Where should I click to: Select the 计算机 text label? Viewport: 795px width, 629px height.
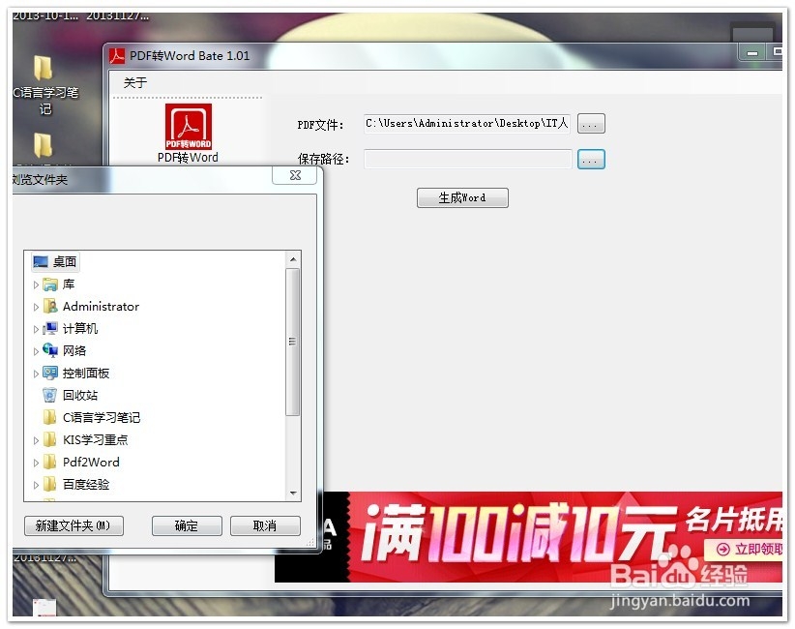80,329
